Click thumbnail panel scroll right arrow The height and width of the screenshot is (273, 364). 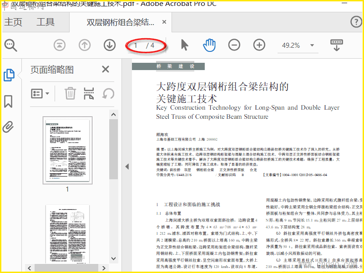point(104,268)
